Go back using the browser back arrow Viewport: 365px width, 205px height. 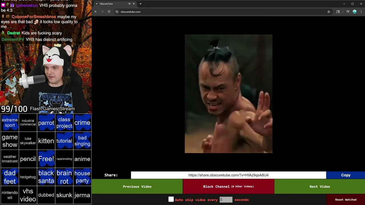(x=96, y=12)
